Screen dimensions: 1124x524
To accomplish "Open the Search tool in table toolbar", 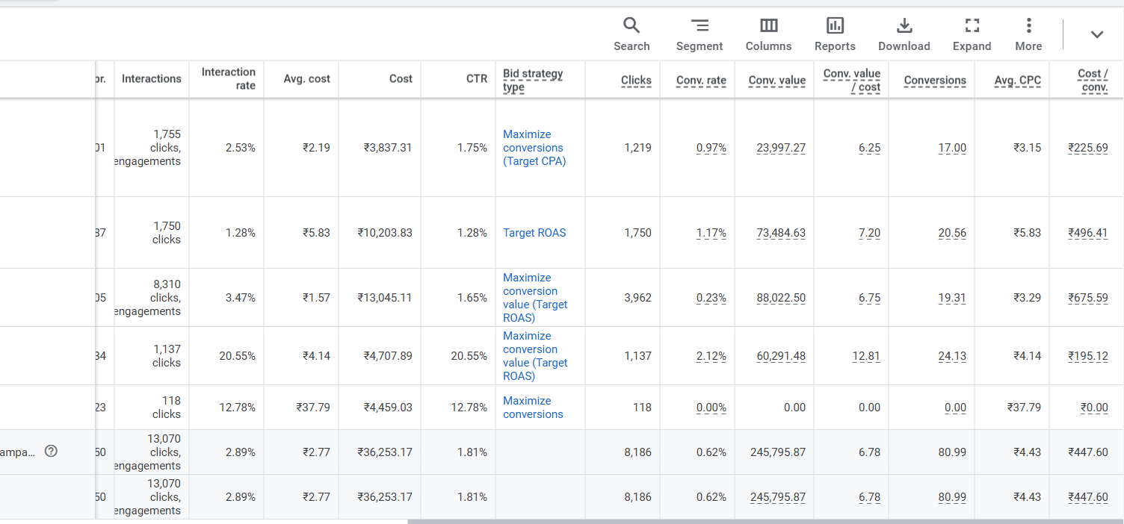I will point(632,34).
